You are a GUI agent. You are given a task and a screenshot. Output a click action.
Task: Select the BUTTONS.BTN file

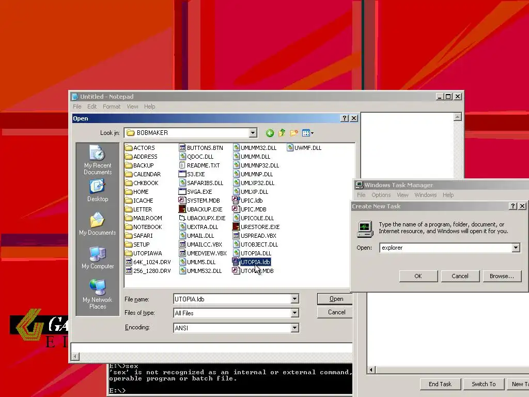201,148
